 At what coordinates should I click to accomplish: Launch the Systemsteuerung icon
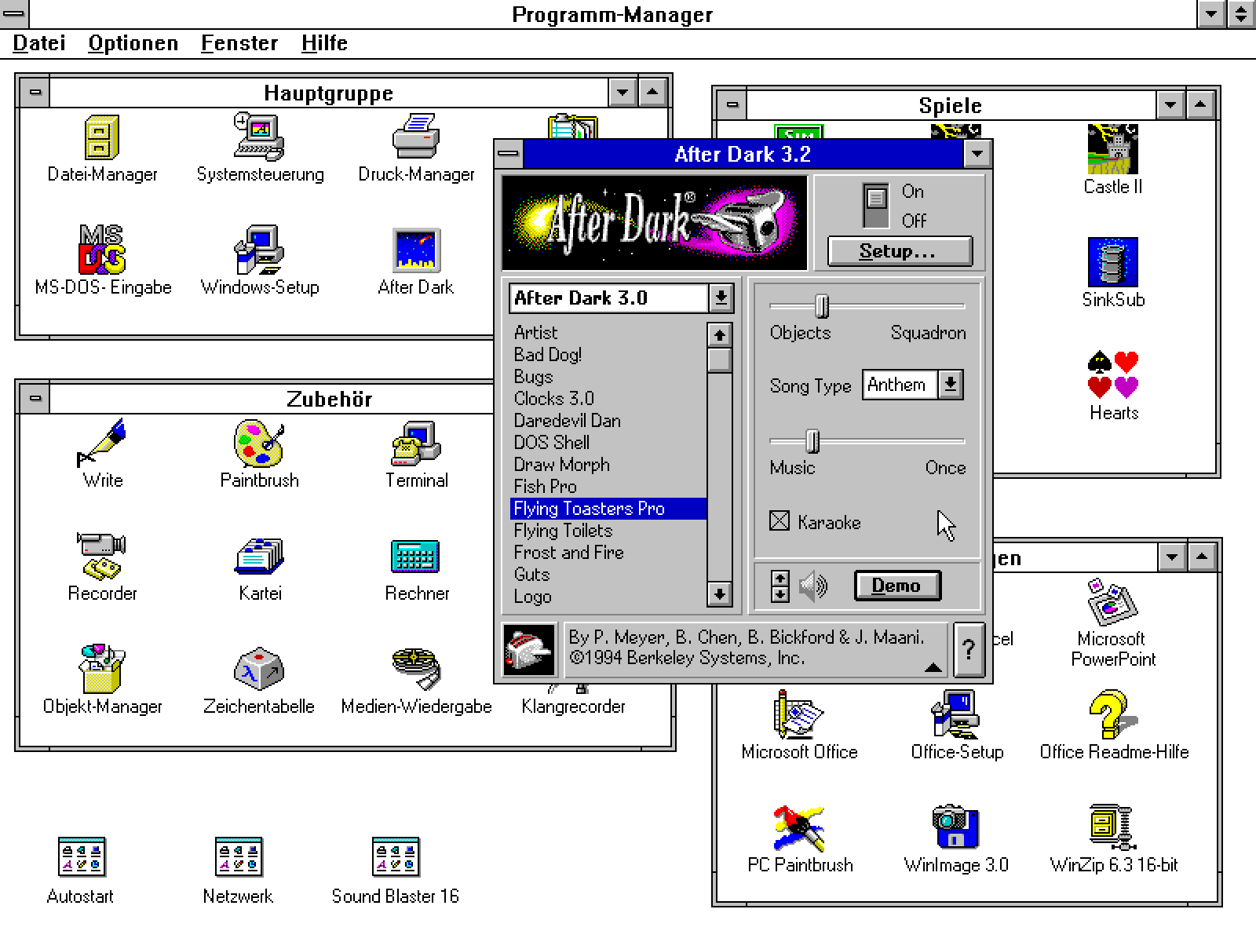pos(259,137)
